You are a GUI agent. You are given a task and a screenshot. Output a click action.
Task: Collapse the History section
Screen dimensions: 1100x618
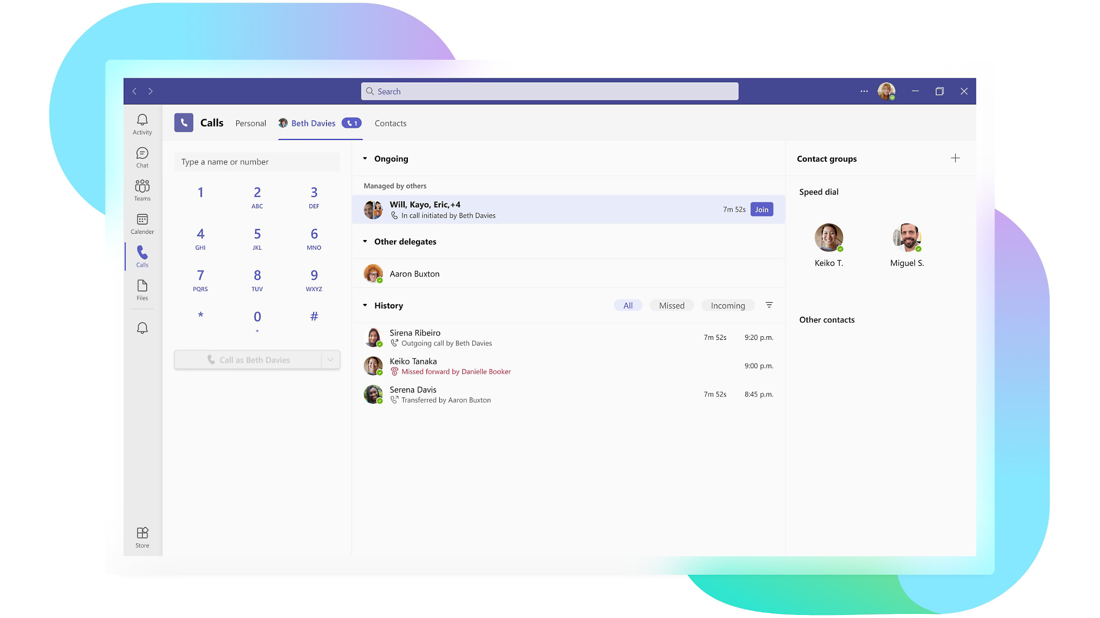365,305
